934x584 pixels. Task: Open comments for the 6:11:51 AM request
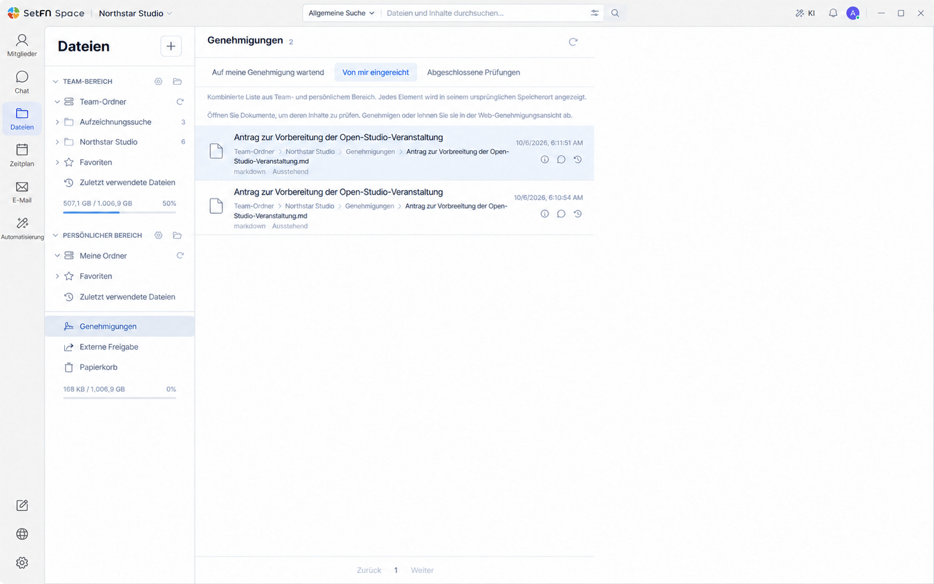tap(561, 160)
